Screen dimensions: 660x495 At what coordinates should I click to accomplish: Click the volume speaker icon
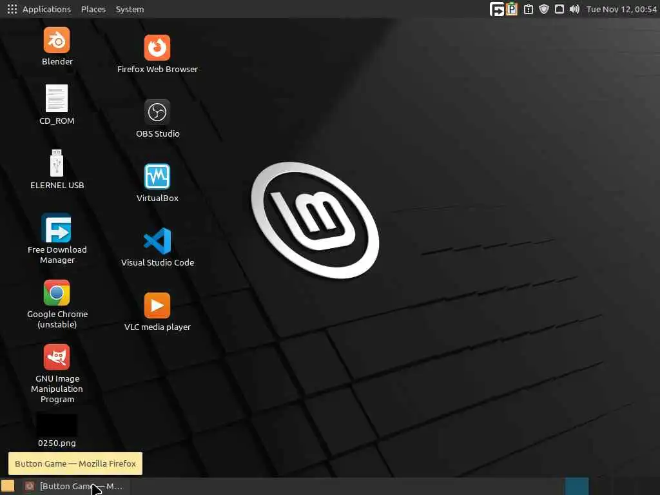[x=574, y=9]
